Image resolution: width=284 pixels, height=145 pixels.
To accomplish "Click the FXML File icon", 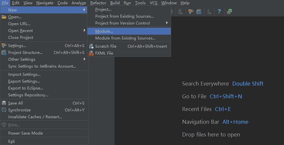I will [x=91, y=53].
